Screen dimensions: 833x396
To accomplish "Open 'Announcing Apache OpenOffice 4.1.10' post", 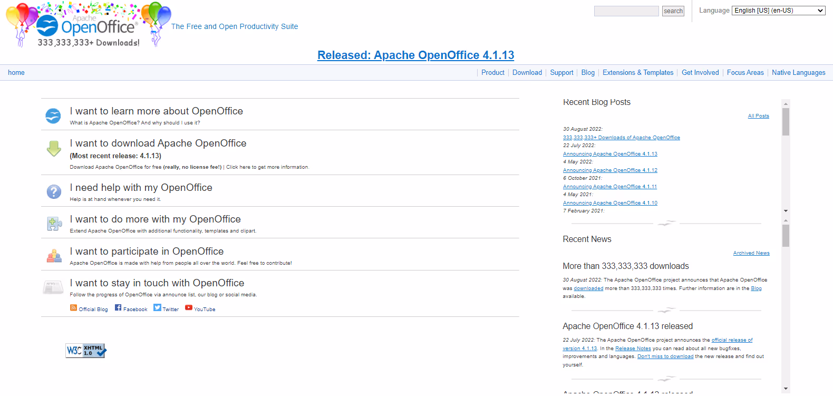I will 610,203.
